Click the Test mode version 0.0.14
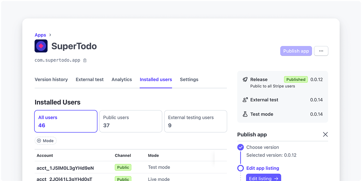The image size is (362, 181). [316, 114]
